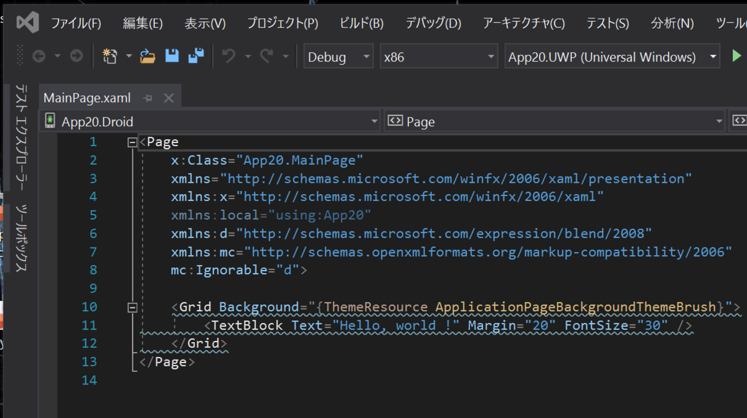Click the Save All icon
This screenshot has width=747, height=418.
click(x=196, y=57)
